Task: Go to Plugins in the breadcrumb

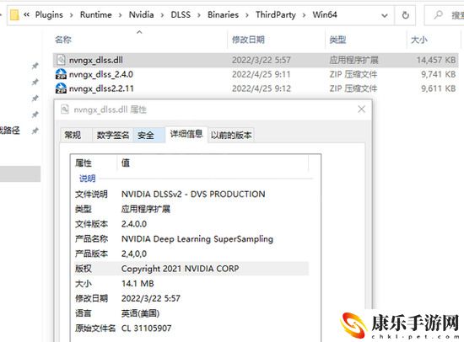Action: pos(49,15)
